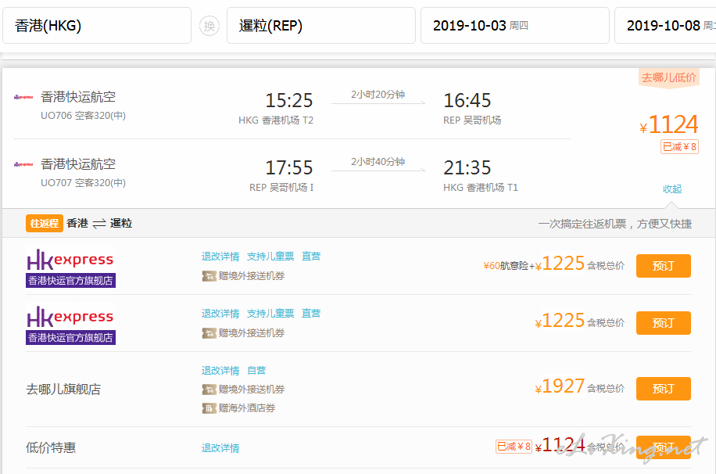Select the 往返程 tab label
Screen dimensions: 716x474
click(x=45, y=224)
